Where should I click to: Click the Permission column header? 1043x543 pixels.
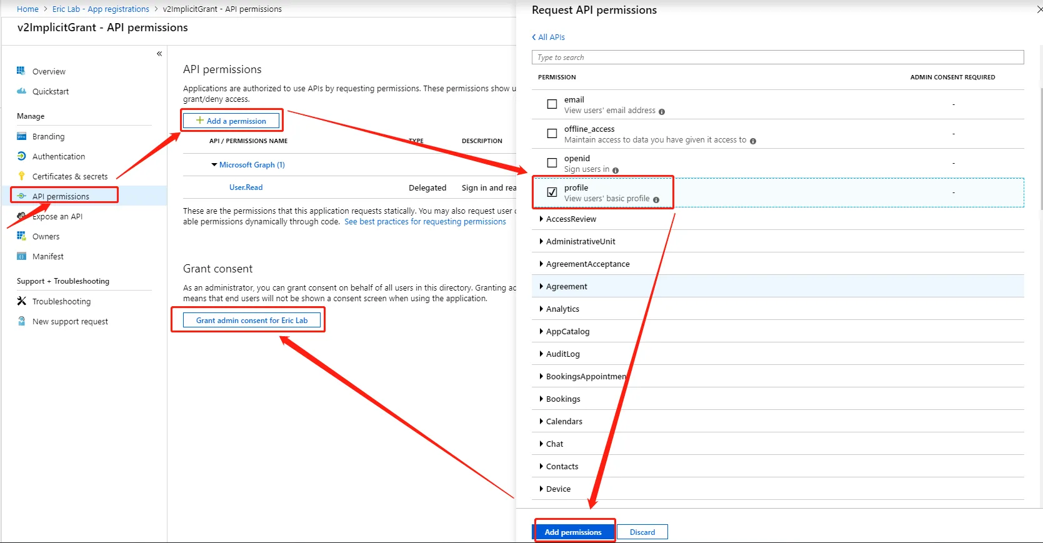[x=557, y=77]
